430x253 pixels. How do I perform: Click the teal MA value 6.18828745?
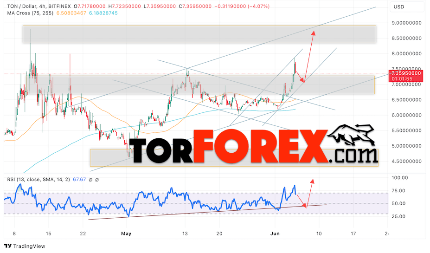click(x=103, y=13)
